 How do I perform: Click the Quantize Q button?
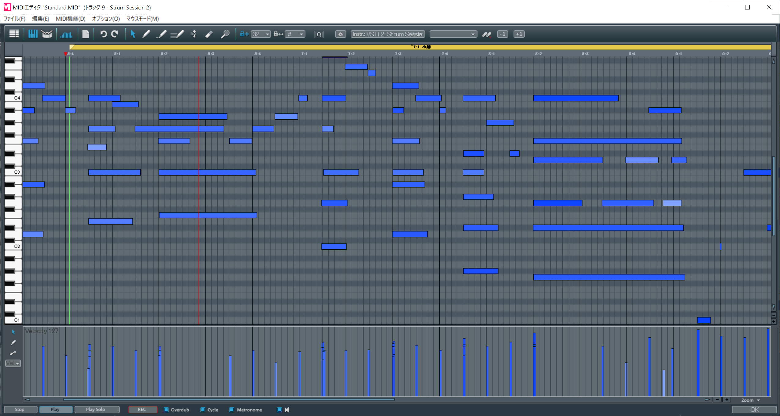319,34
